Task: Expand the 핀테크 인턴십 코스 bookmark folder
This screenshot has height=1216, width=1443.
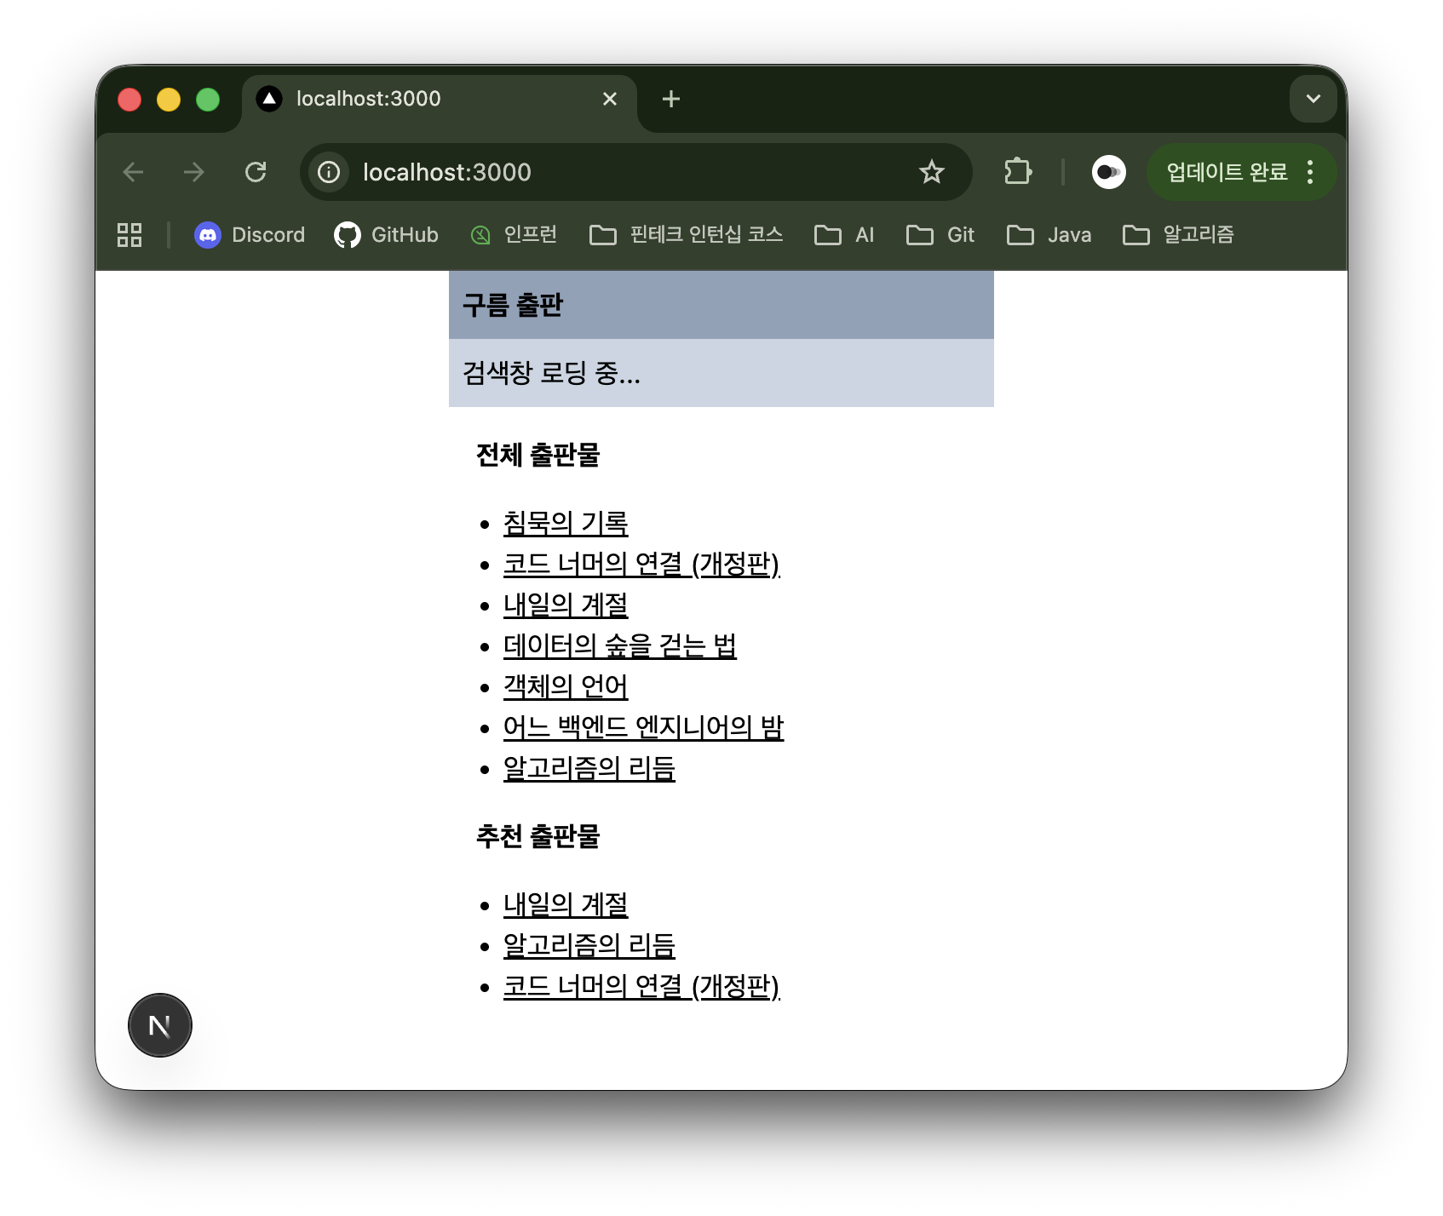Action: tap(686, 235)
